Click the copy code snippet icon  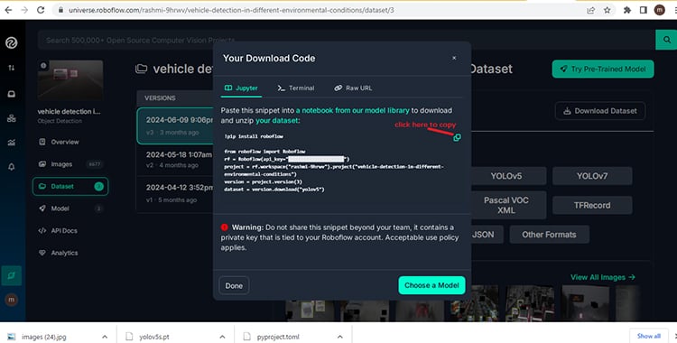pyautogui.click(x=457, y=137)
